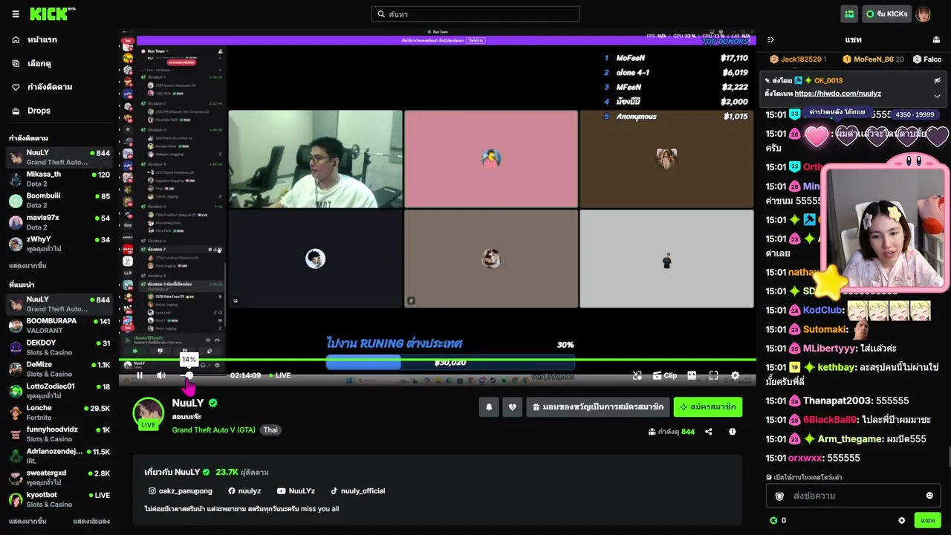
Task: Click the Thai language tag
Action: 270,429
